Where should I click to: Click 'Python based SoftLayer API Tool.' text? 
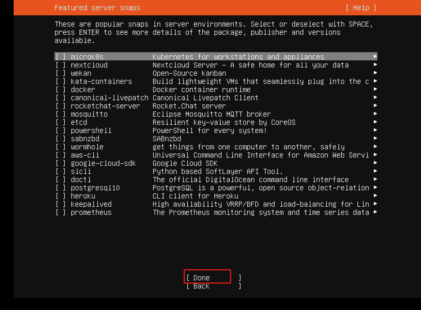pos(218,172)
